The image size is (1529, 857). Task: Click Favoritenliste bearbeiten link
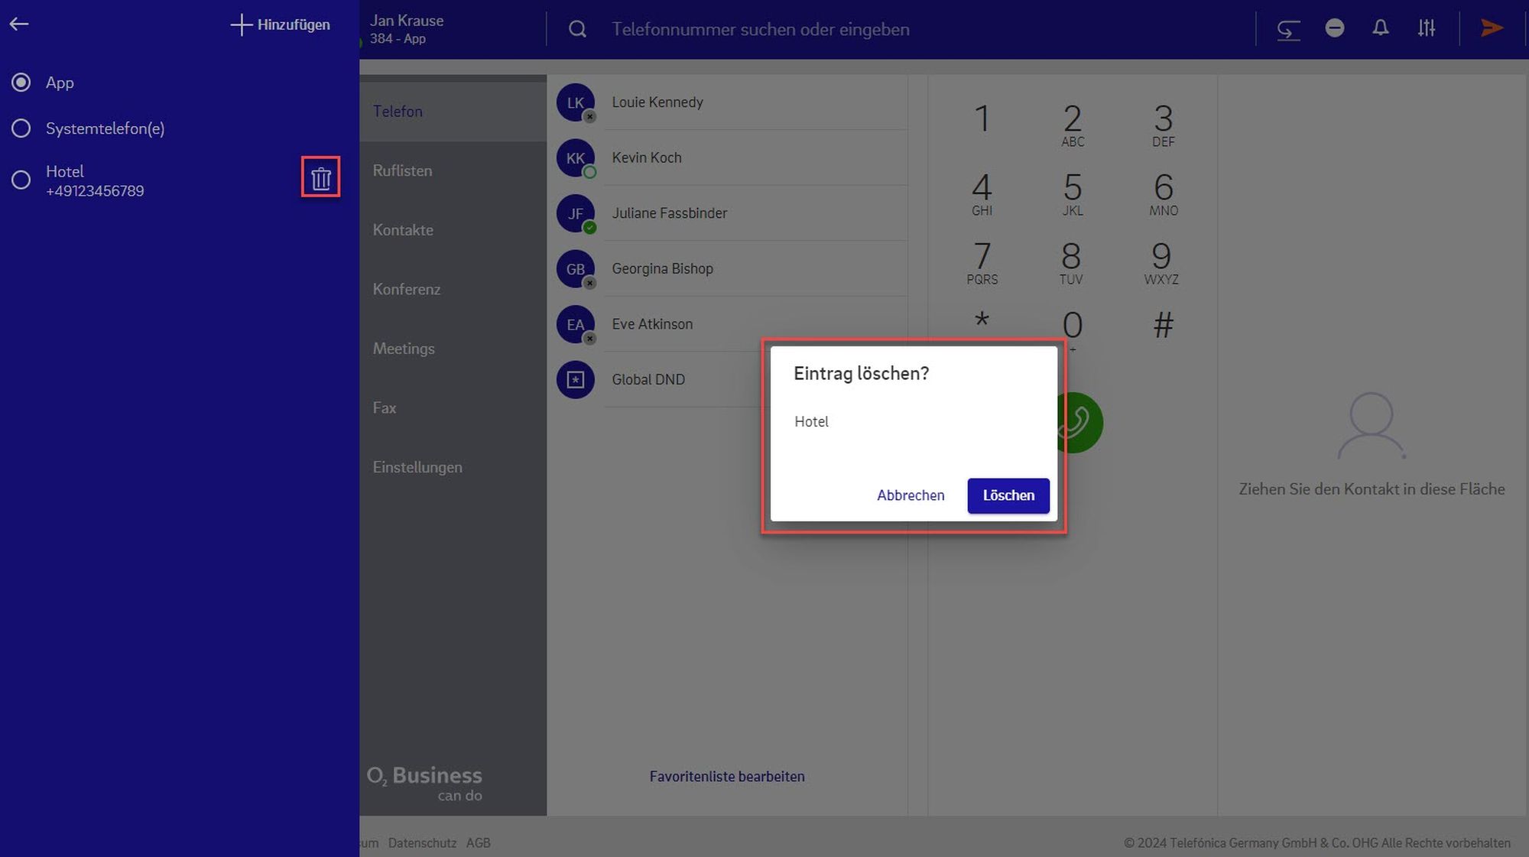(x=727, y=776)
